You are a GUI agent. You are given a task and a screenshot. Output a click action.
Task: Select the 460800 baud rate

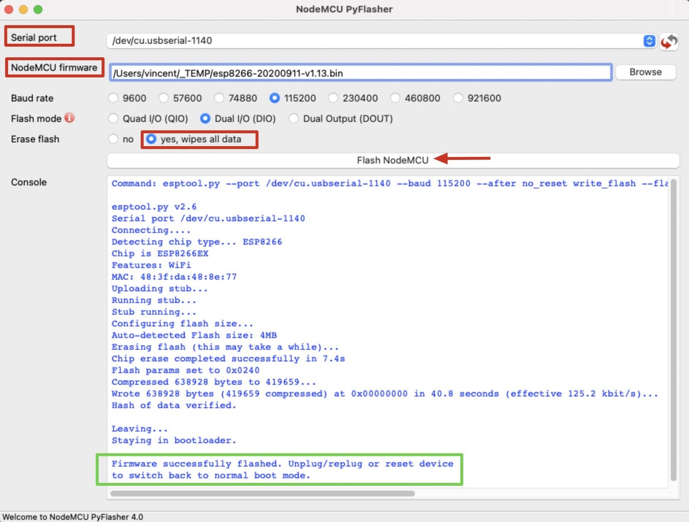[x=395, y=98]
